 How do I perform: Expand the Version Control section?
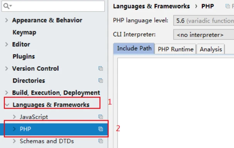[x=7, y=68]
